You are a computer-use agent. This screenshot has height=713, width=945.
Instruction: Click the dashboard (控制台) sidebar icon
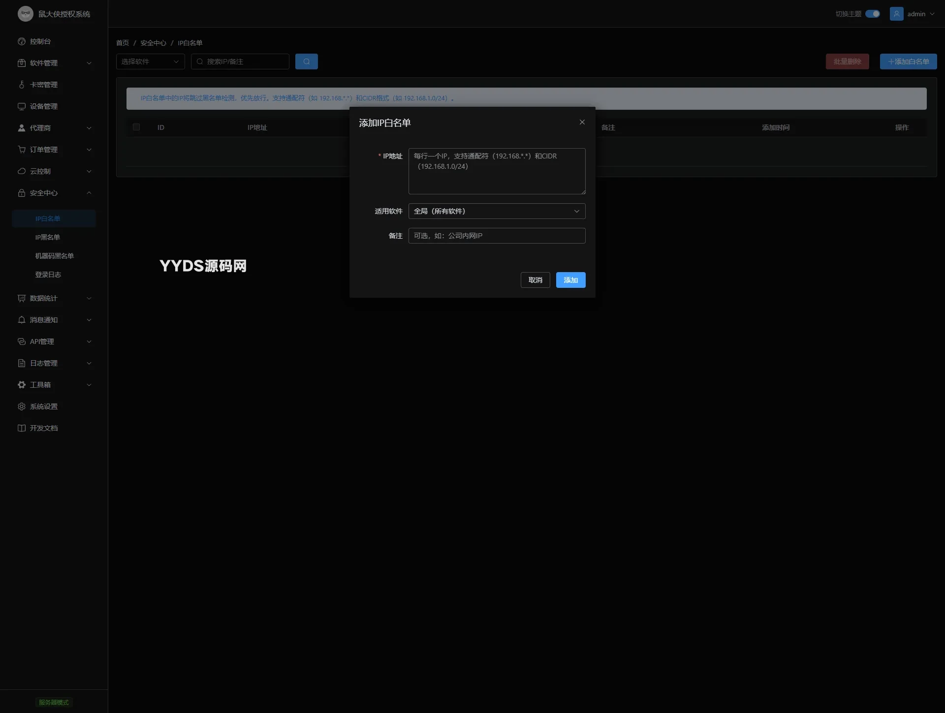[22, 41]
